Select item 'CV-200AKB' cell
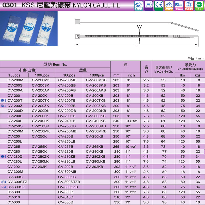This screenshot has height=205, width=205. 96,90
